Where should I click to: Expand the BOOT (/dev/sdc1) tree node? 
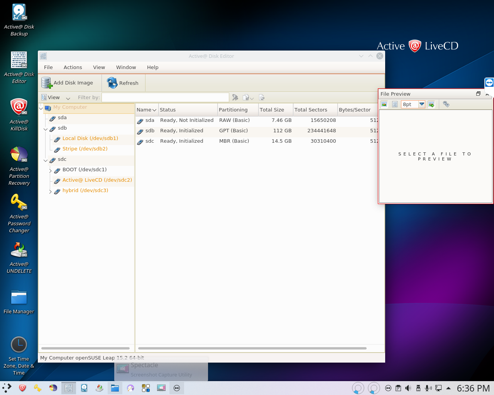tap(50, 170)
